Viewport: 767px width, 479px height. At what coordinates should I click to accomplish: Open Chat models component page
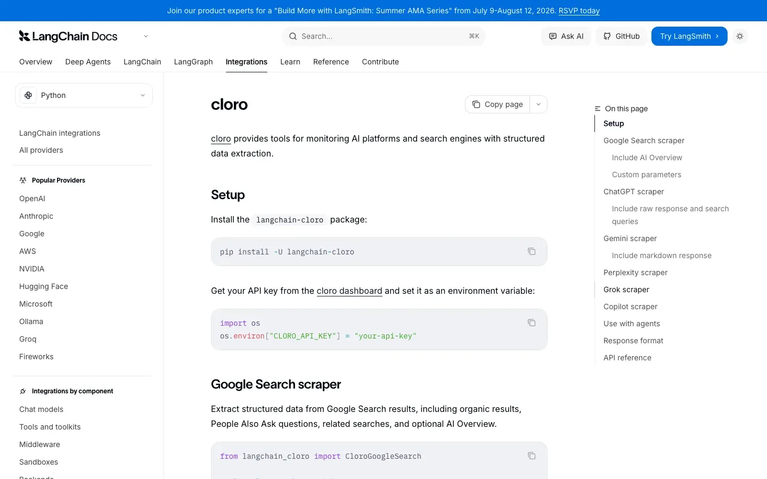tap(41, 409)
